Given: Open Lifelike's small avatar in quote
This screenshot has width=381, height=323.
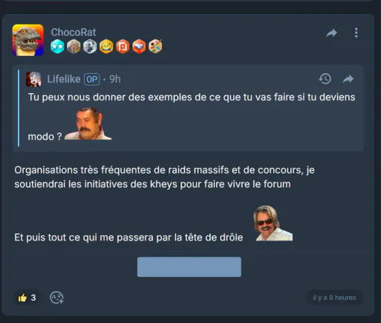Looking at the screenshot, I should (33, 79).
